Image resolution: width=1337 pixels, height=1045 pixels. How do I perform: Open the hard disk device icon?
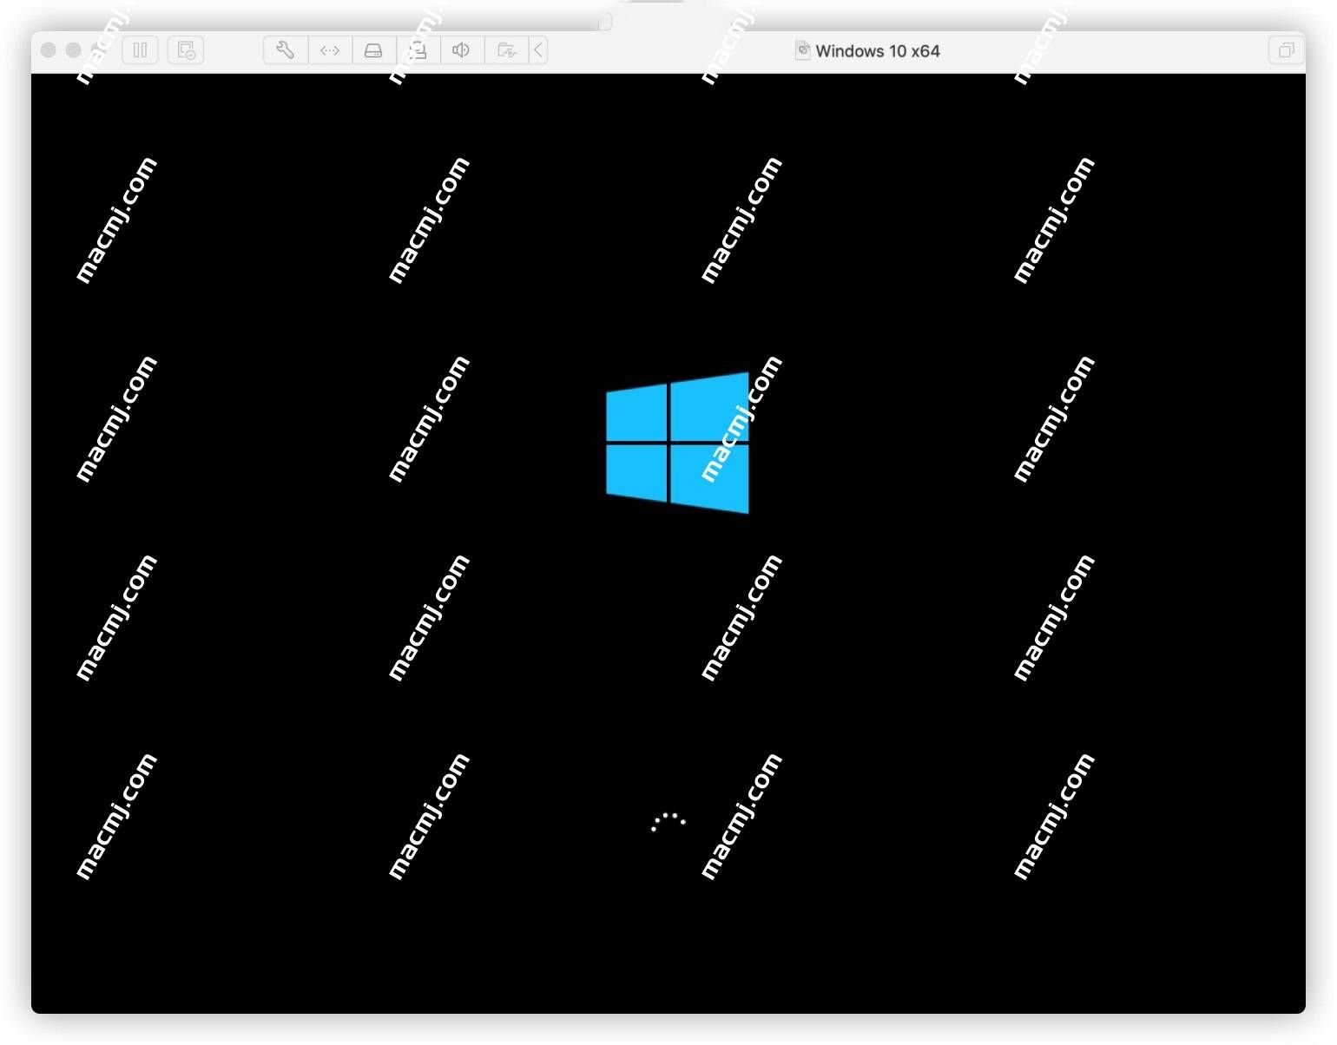click(373, 50)
